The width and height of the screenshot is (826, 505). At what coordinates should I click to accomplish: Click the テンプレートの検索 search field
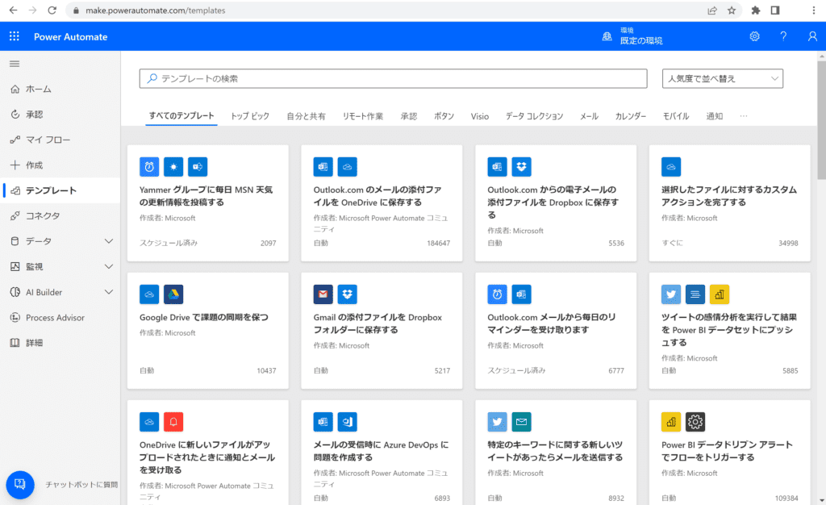394,78
